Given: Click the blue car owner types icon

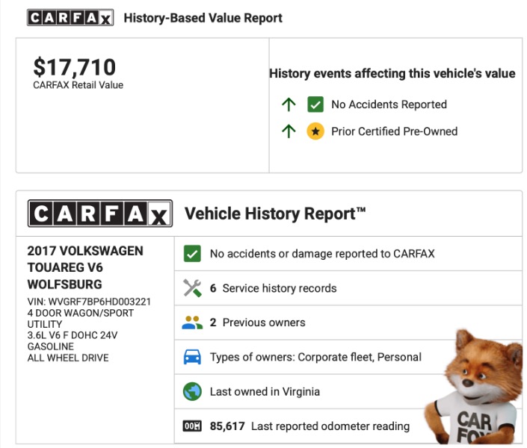Looking at the screenshot, I should 192,357.
